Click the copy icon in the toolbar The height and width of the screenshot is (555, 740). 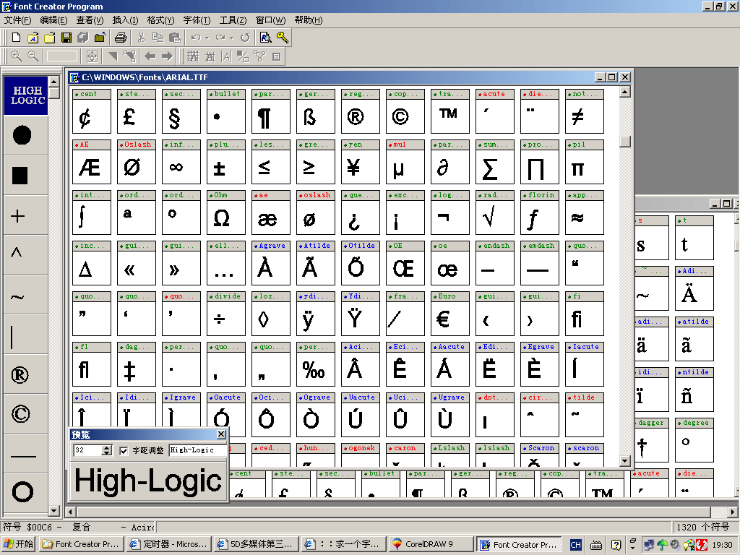[158, 38]
